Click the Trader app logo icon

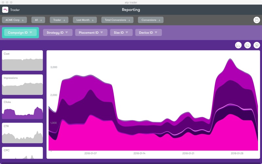click(x=5, y=10)
